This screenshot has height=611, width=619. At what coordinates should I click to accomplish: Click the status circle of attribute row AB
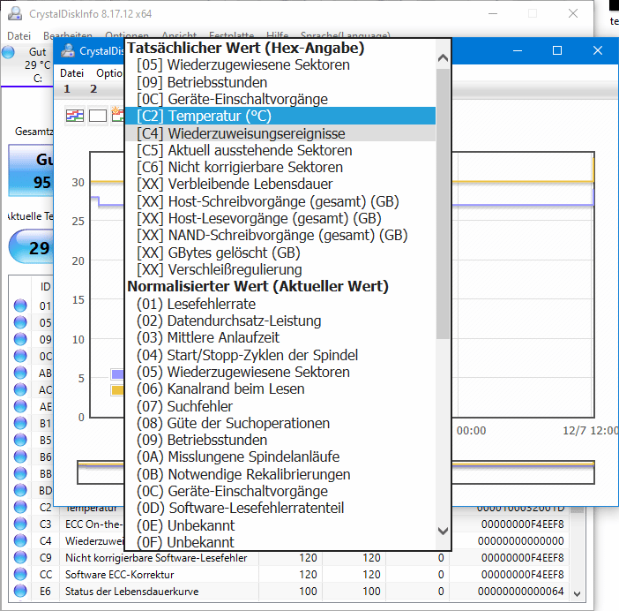pos(20,373)
